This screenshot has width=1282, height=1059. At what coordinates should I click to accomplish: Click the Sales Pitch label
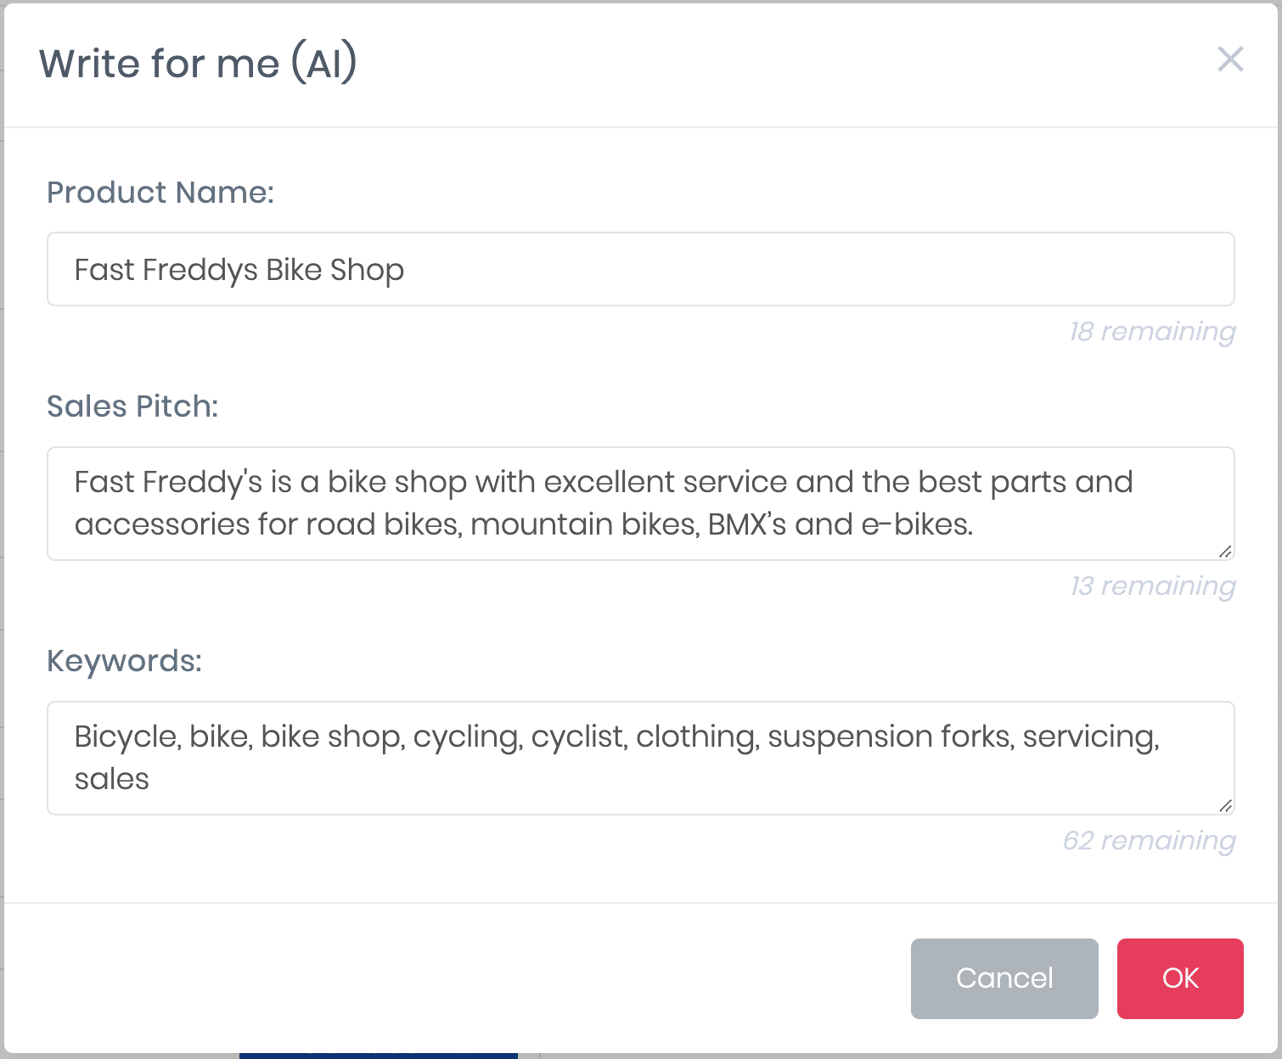132,406
